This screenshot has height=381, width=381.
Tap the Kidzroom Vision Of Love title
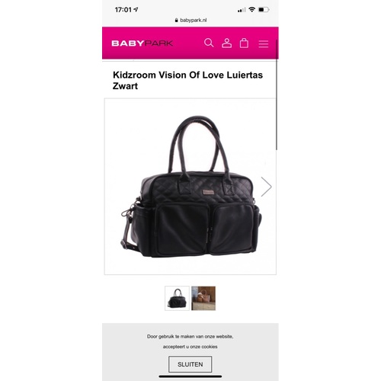[187, 80]
